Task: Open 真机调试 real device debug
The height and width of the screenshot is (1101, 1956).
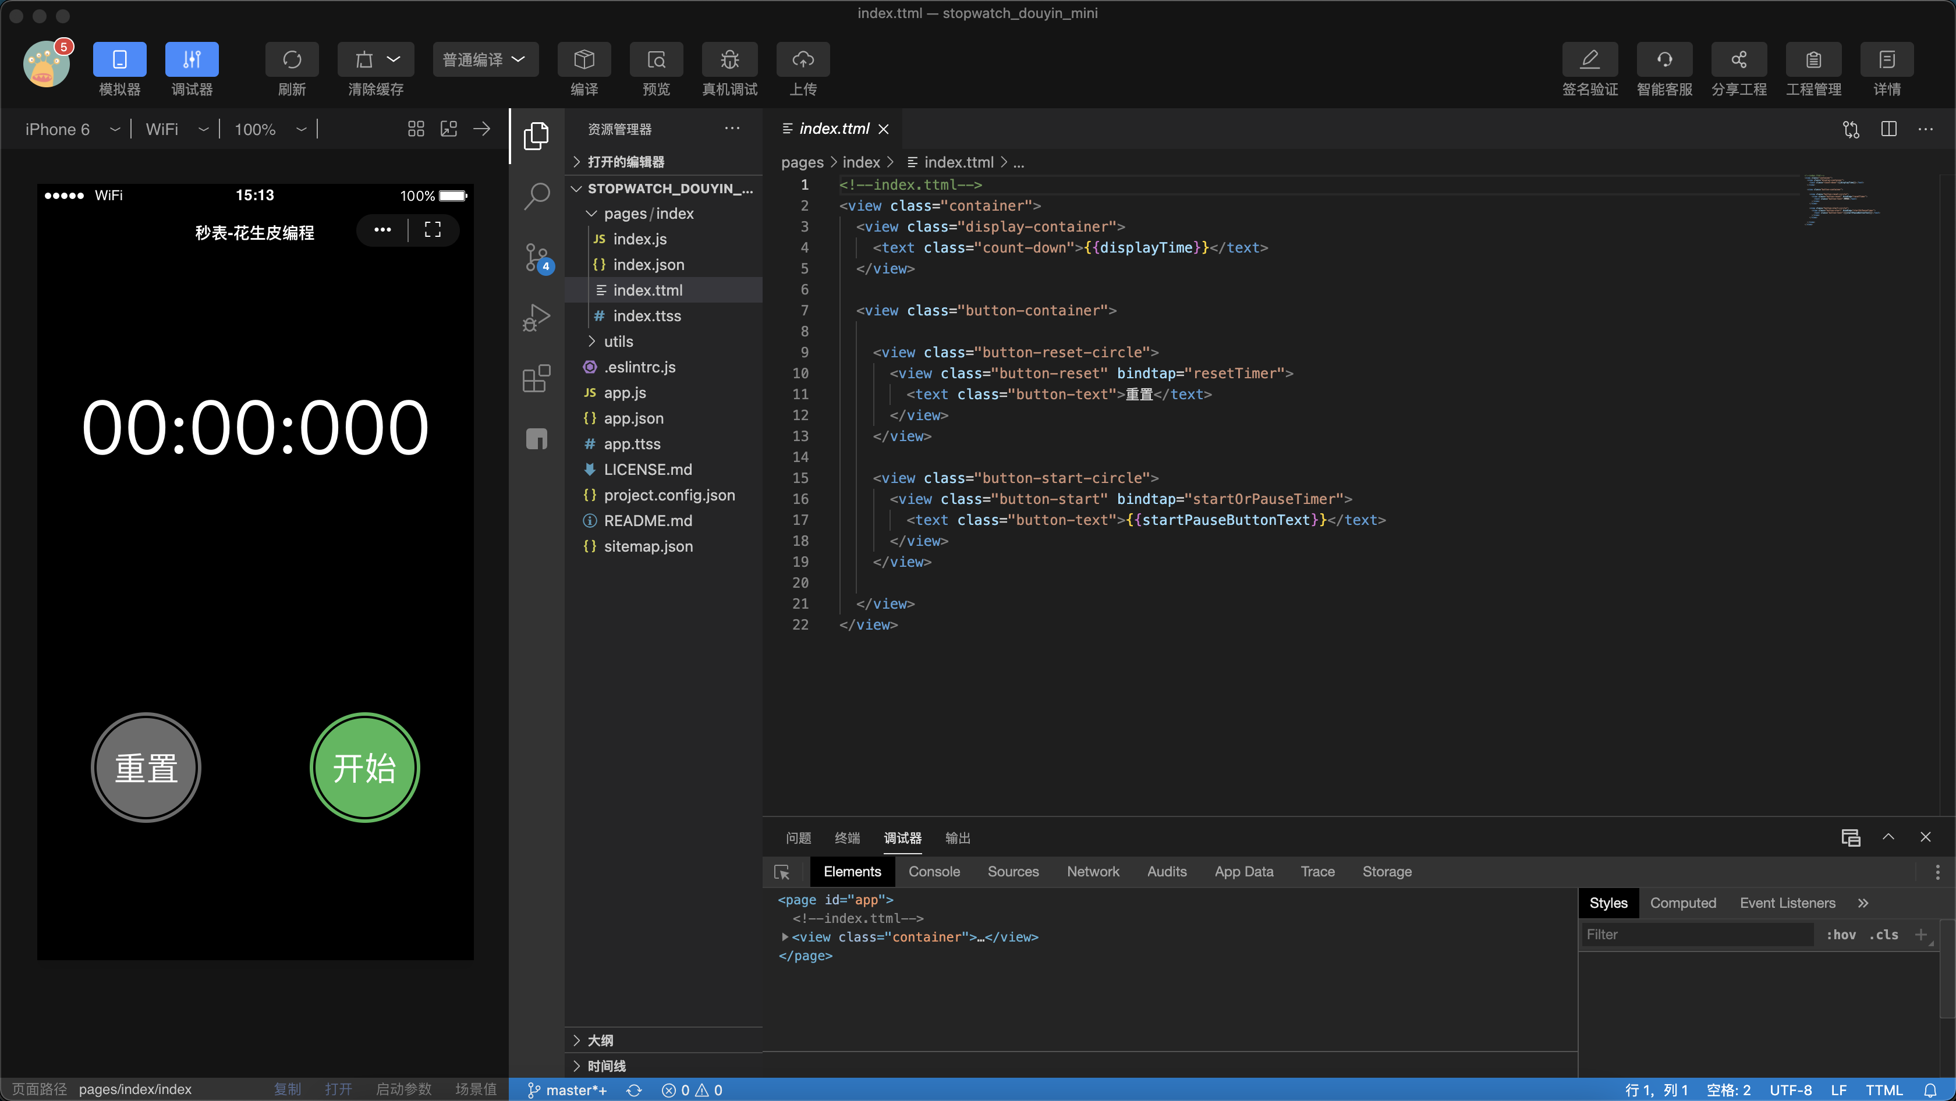Action: click(x=729, y=59)
